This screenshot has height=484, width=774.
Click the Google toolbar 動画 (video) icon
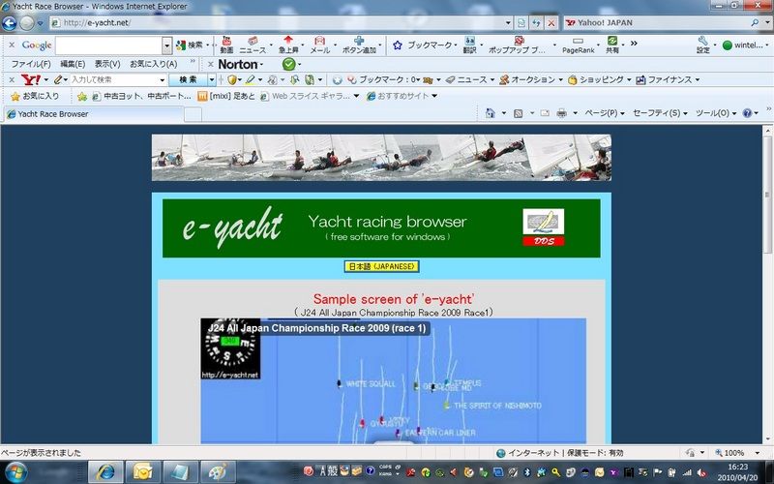226,45
